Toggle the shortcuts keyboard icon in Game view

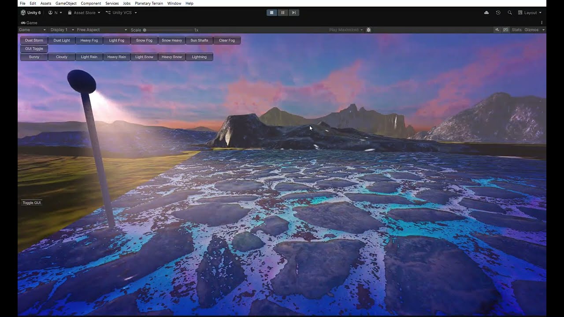point(506,30)
